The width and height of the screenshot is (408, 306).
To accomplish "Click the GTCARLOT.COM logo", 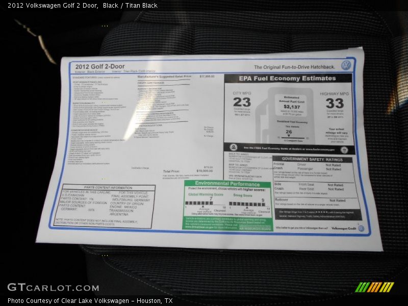I will (54, 288).
